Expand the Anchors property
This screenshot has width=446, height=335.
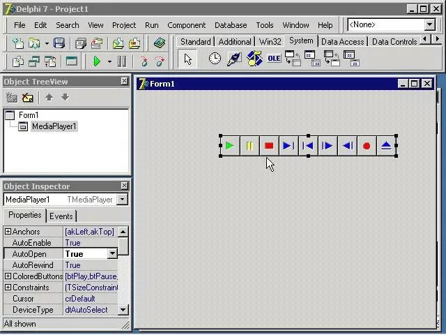pyautogui.click(x=8, y=231)
